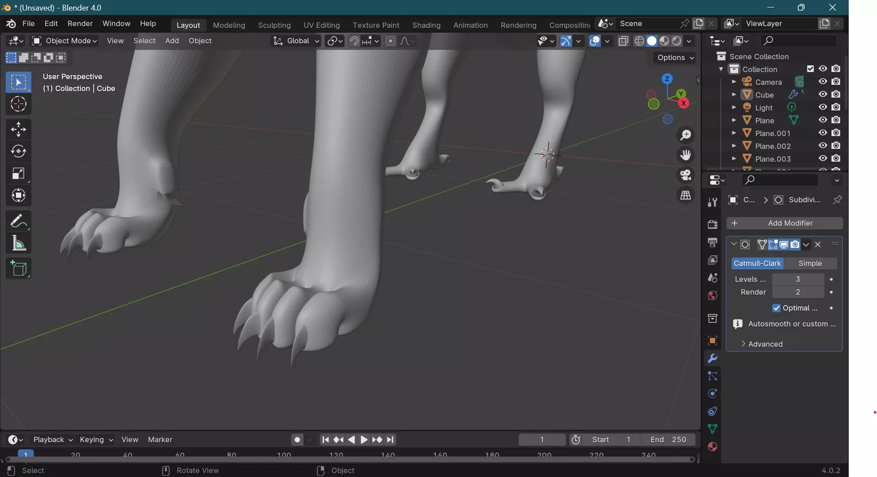Viewport: 877px width, 477px height.
Task: Click the outliner search field
Action: click(799, 41)
